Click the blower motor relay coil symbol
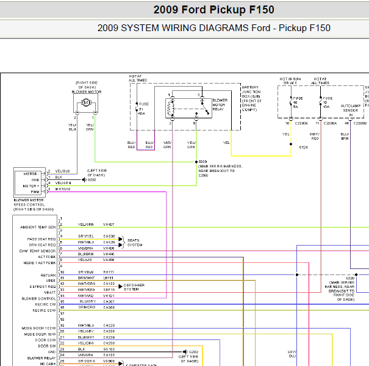 [172, 109]
